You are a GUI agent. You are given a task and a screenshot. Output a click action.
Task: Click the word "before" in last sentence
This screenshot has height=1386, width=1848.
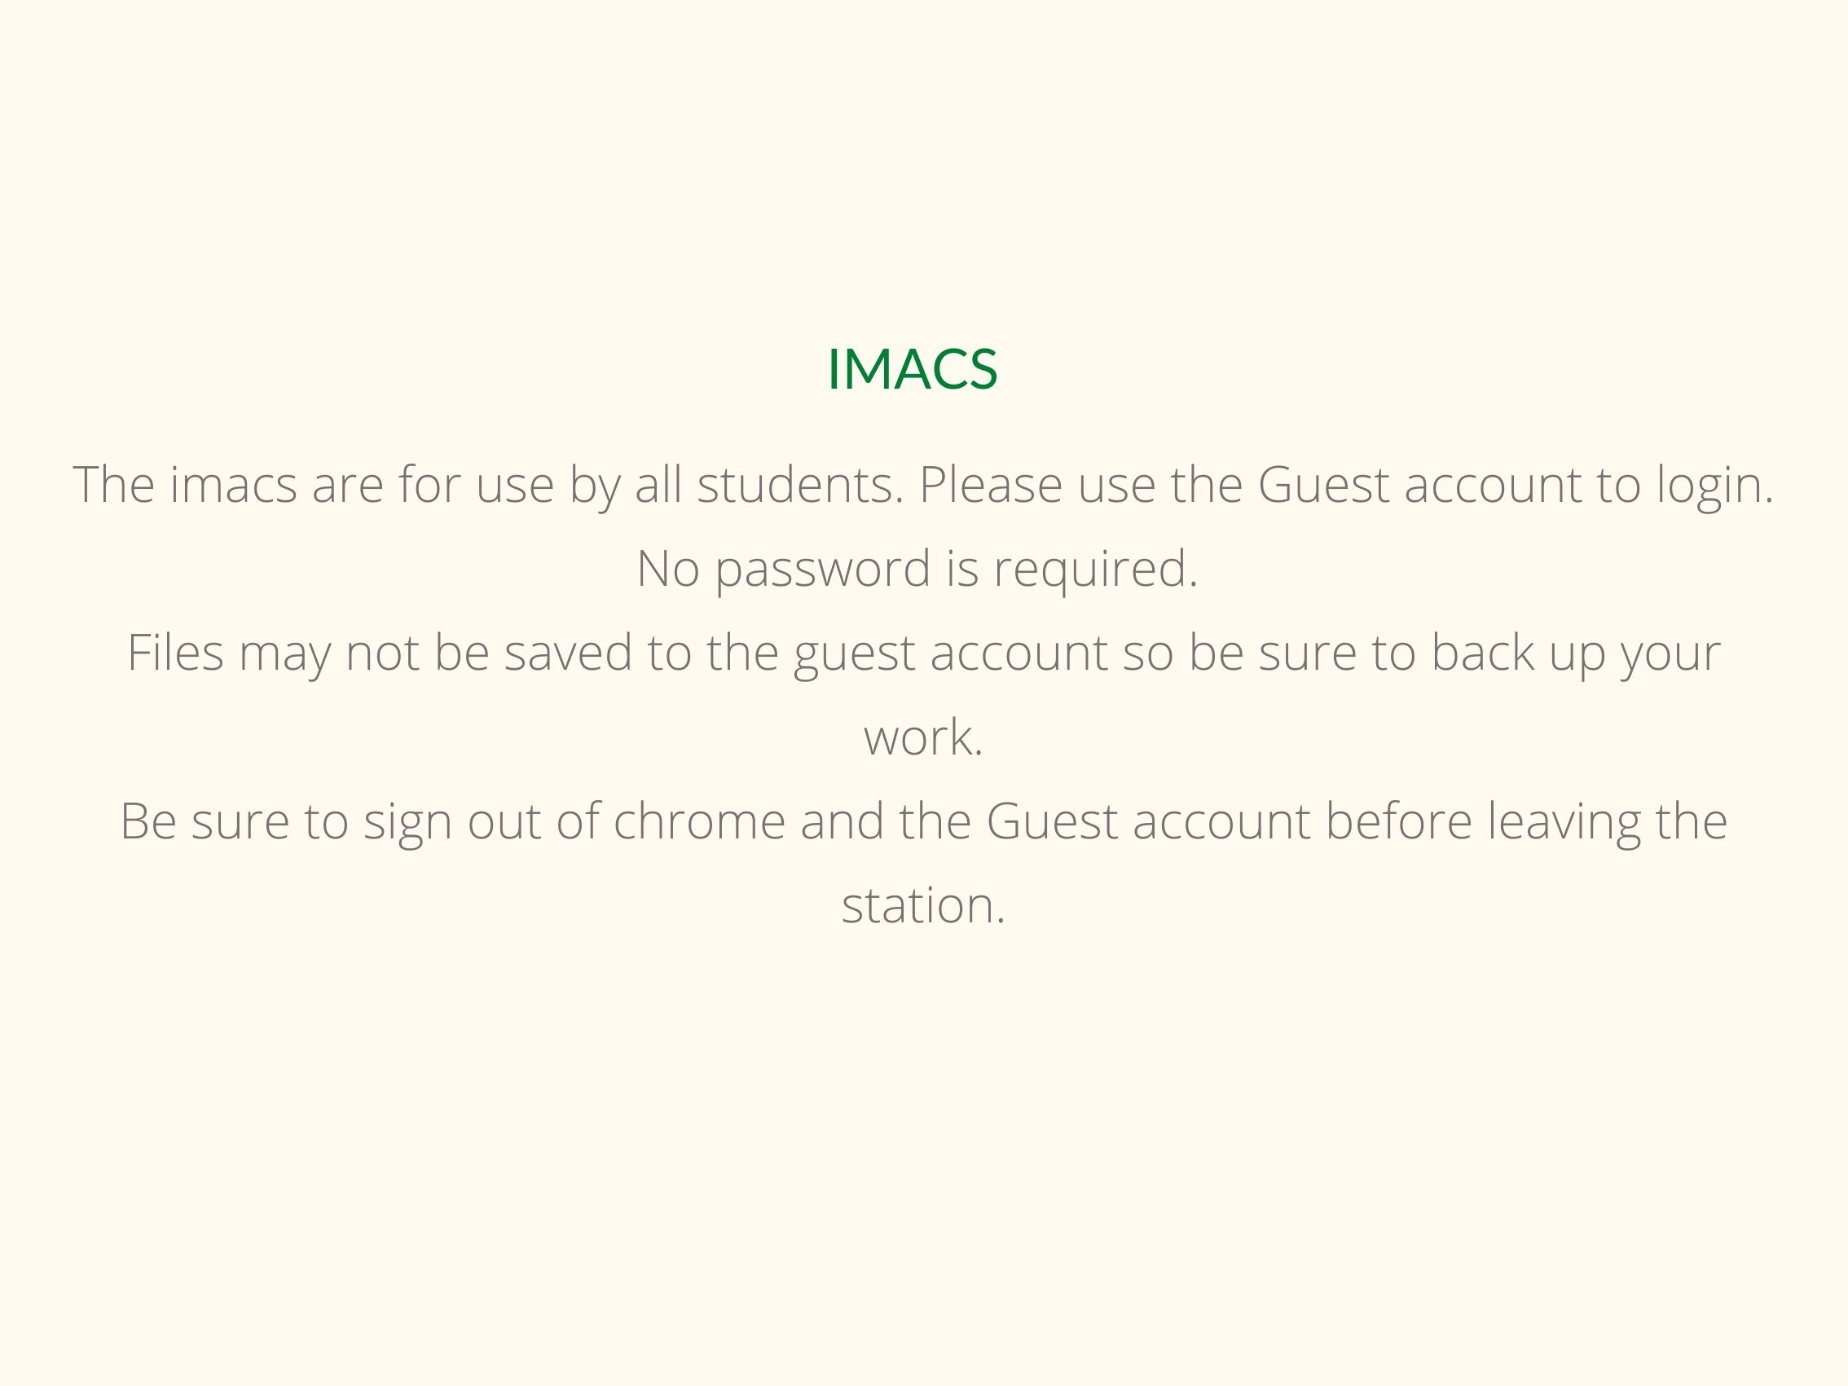coord(1398,821)
